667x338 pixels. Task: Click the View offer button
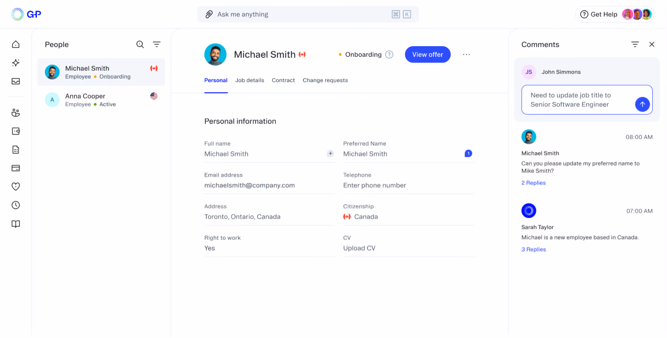click(427, 55)
